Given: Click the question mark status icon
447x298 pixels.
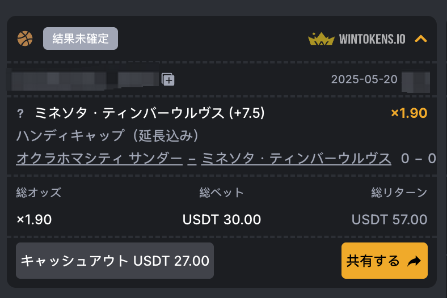Looking at the screenshot, I should coord(20,113).
